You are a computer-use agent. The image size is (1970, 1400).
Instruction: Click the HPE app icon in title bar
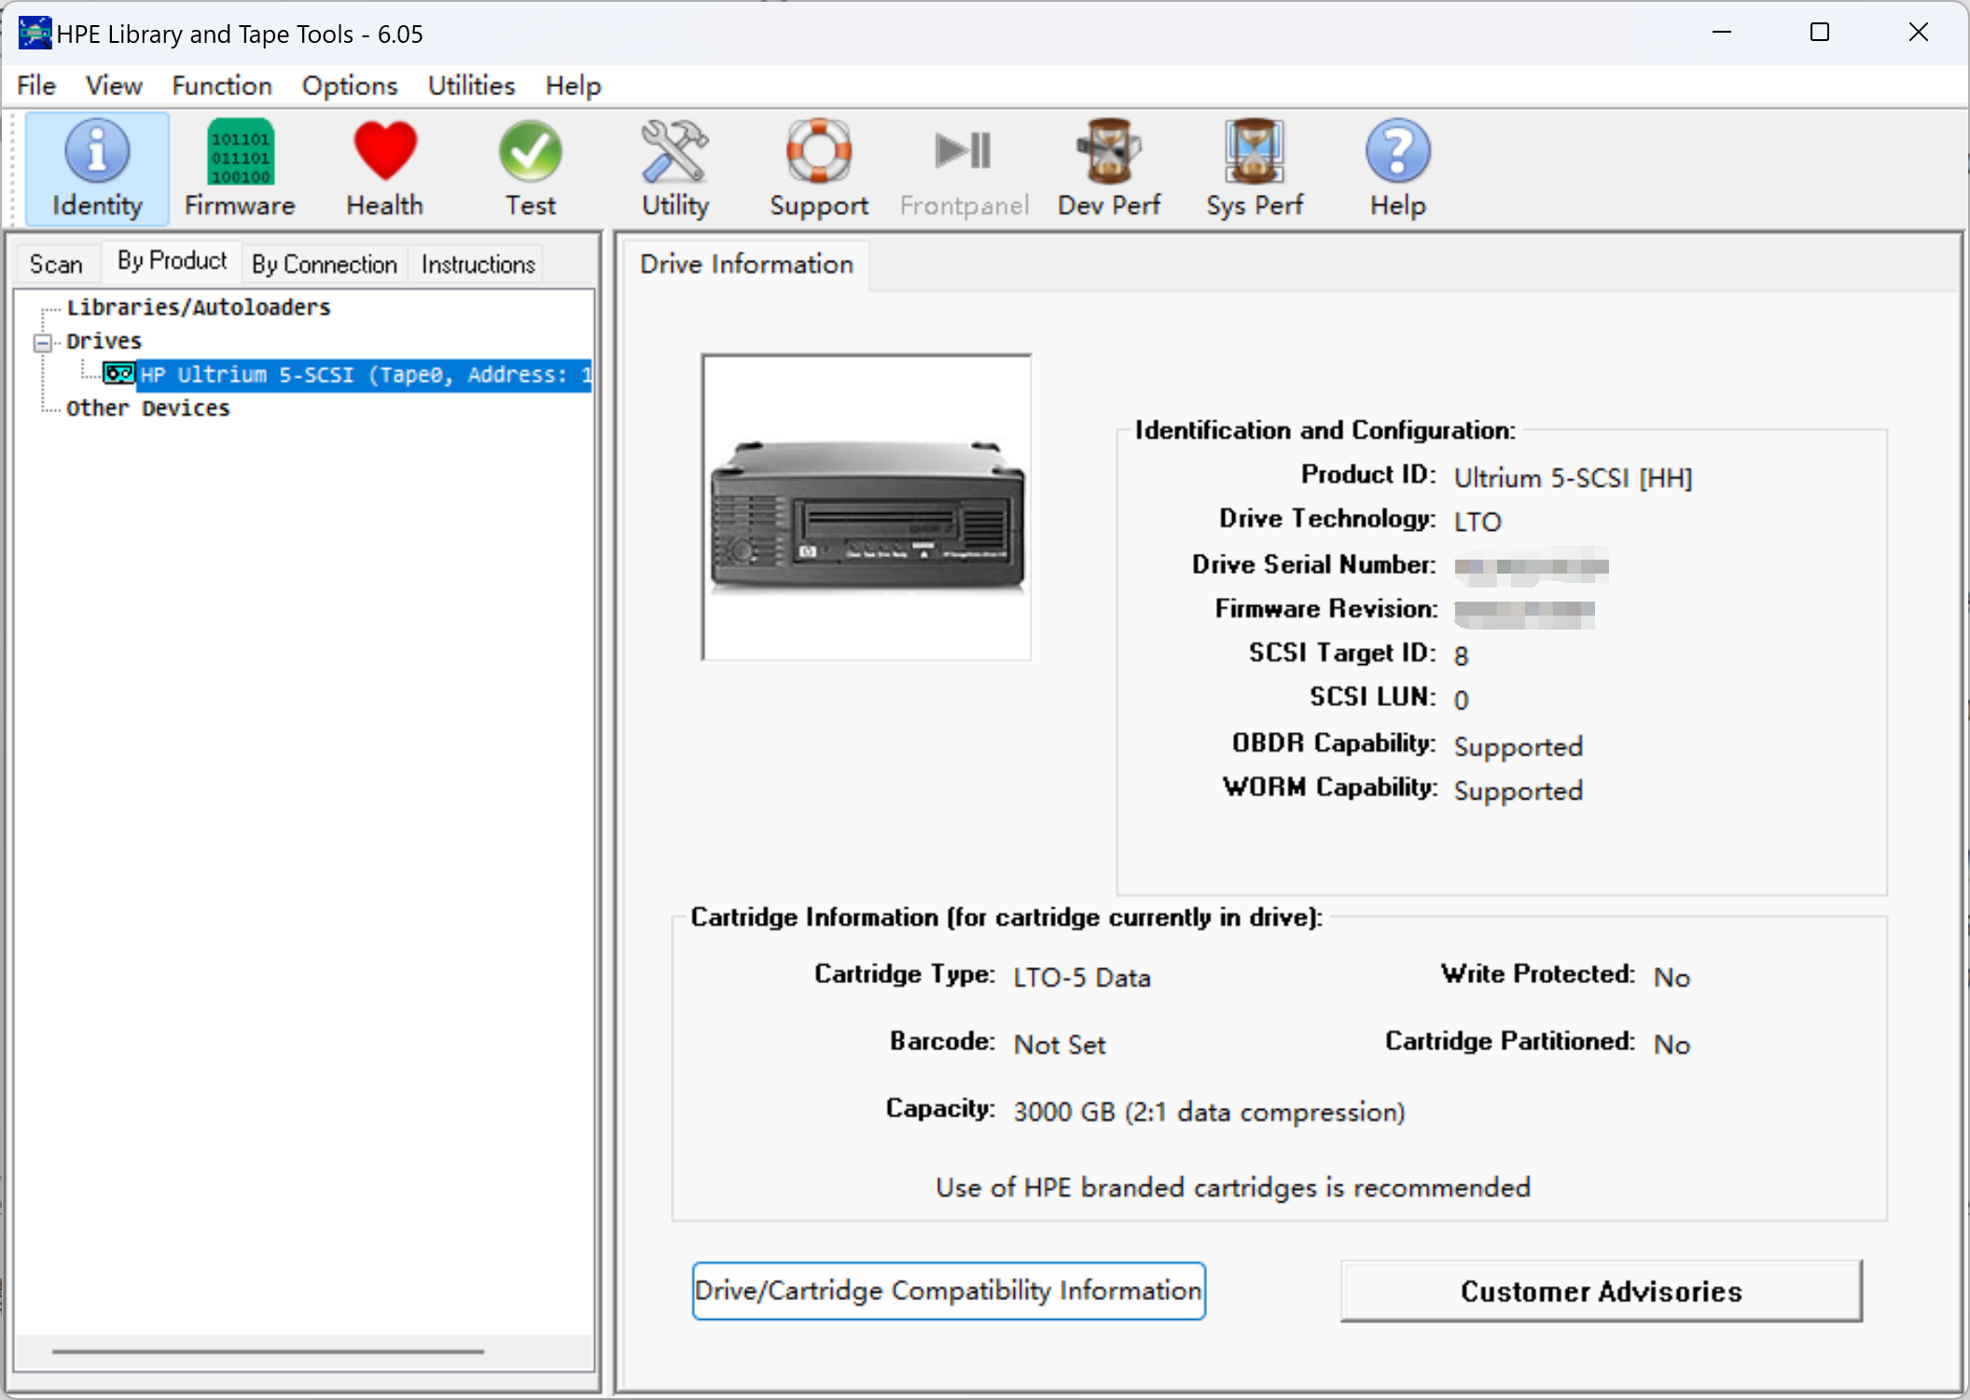(x=35, y=33)
